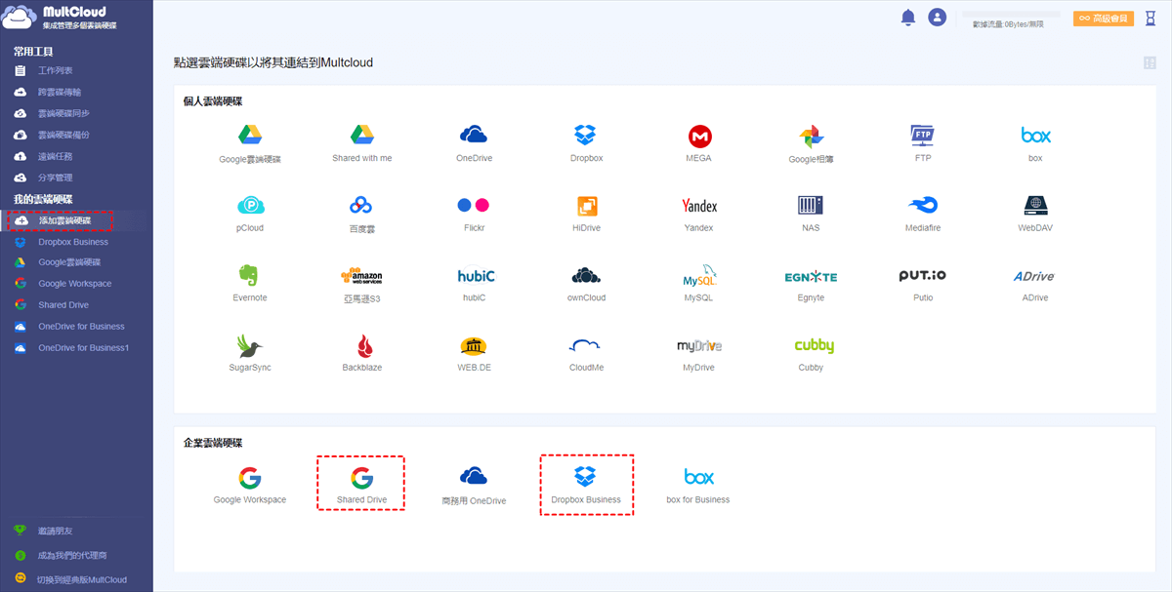Choose Google Workspace under enterprise clouds

coord(250,477)
